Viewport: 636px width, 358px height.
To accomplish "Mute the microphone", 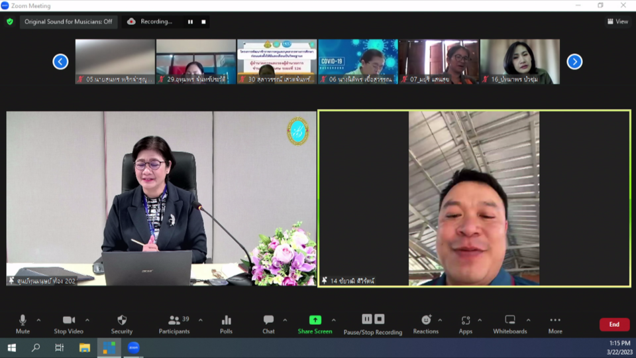I will point(23,320).
